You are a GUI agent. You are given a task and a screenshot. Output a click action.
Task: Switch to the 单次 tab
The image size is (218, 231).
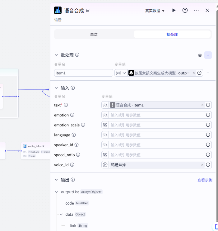[94, 34]
